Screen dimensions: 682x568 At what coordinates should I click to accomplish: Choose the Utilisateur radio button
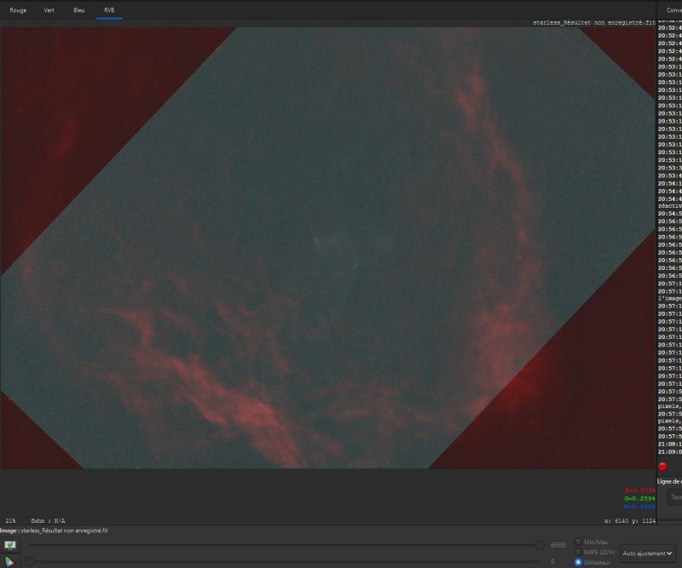[x=578, y=562]
